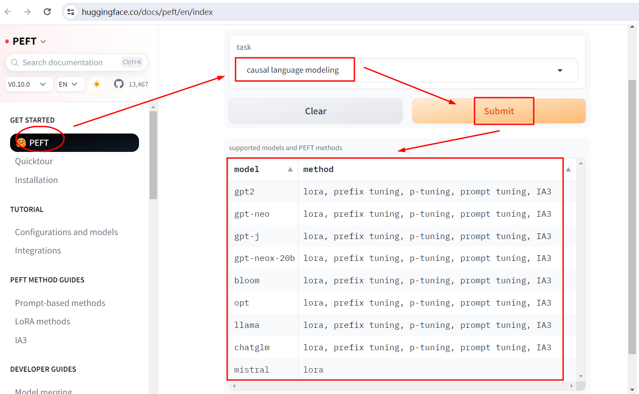
Task: Toggle the light/dark theme sun icon
Action: click(96, 84)
